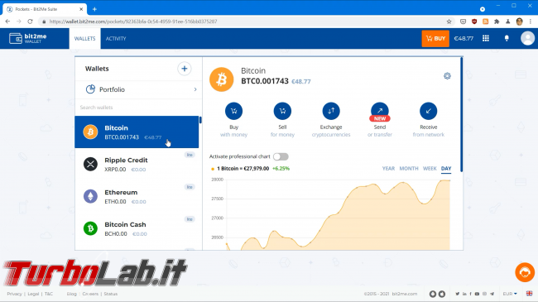
Task: Add a new wallet with plus button
Action: tap(185, 69)
